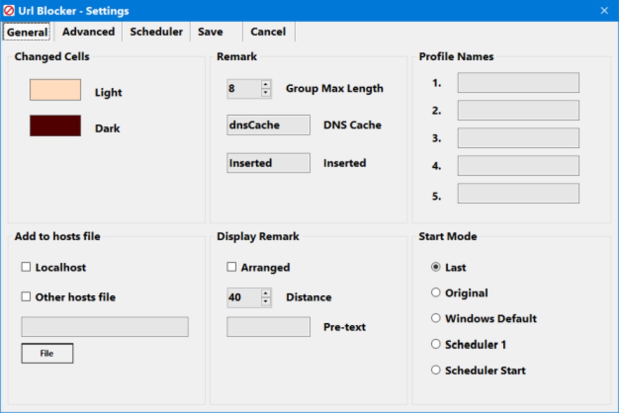
Task: Open the Dark changed cells color swatch
Action: point(55,126)
